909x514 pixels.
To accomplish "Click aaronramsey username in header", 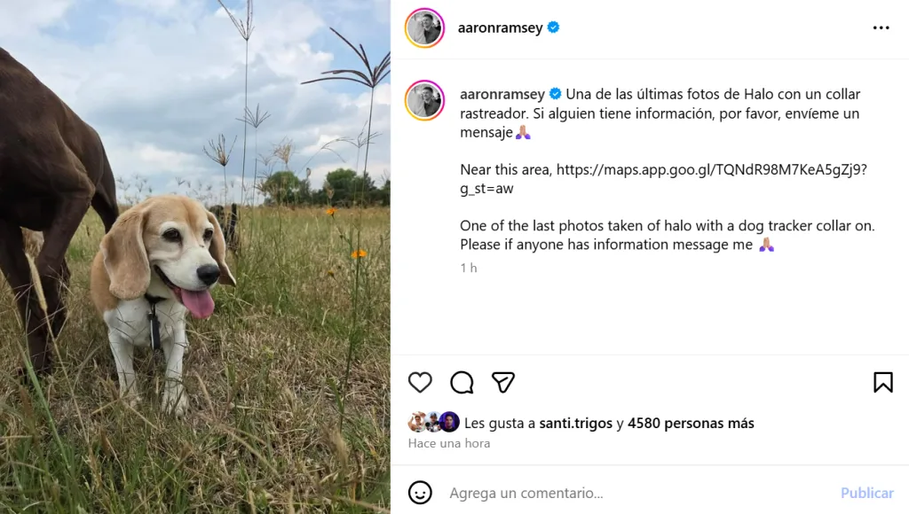I will 501,27.
